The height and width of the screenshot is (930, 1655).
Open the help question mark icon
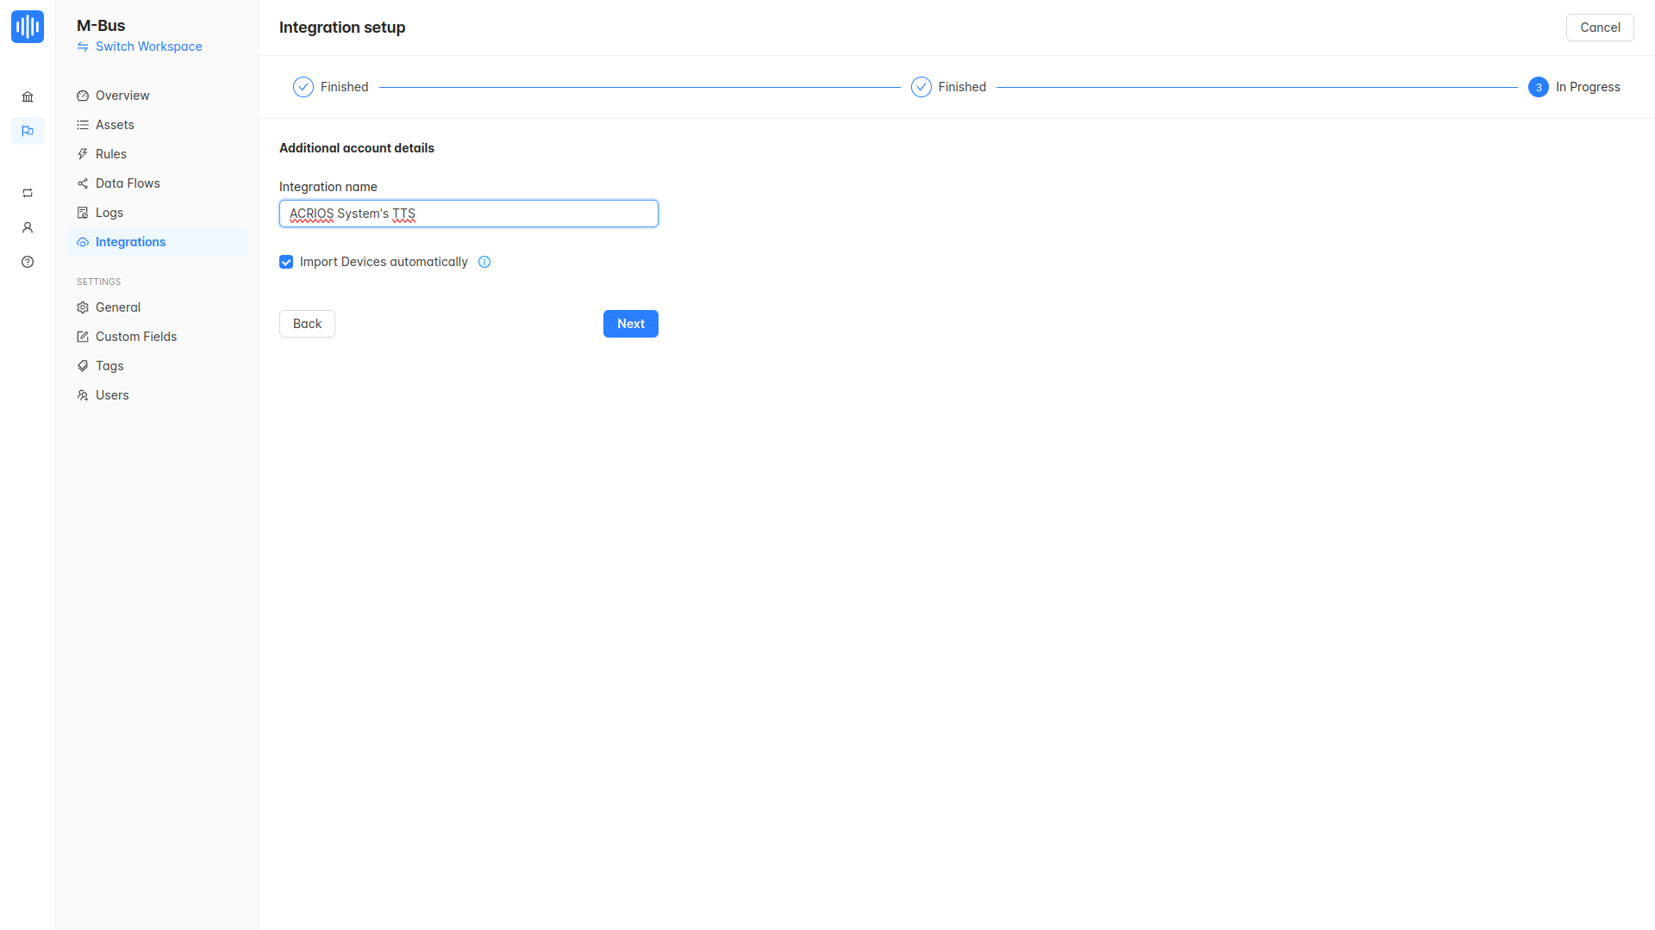click(28, 262)
